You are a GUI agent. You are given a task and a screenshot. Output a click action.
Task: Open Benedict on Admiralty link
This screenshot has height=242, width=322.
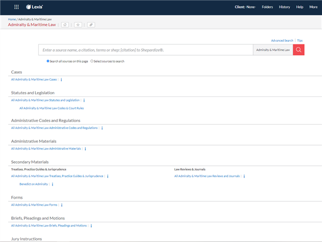(34, 184)
